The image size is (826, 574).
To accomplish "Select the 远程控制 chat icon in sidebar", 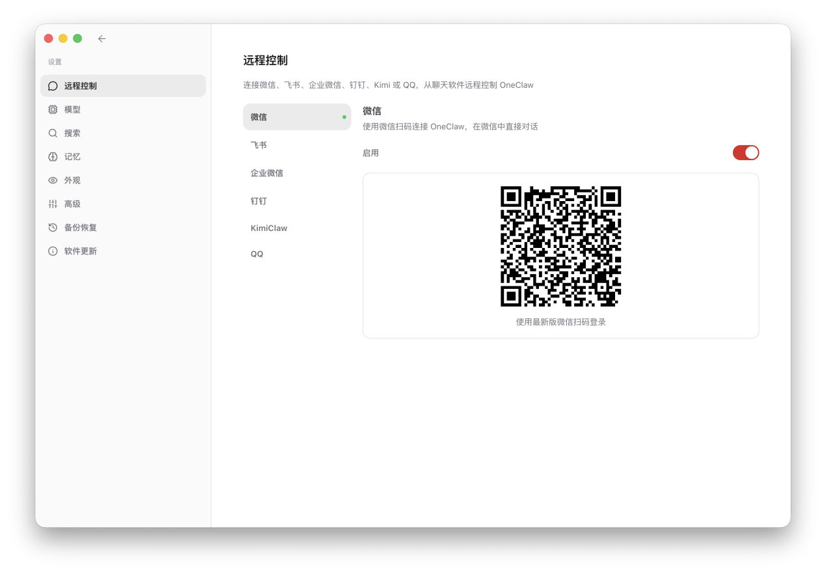I will [x=53, y=85].
